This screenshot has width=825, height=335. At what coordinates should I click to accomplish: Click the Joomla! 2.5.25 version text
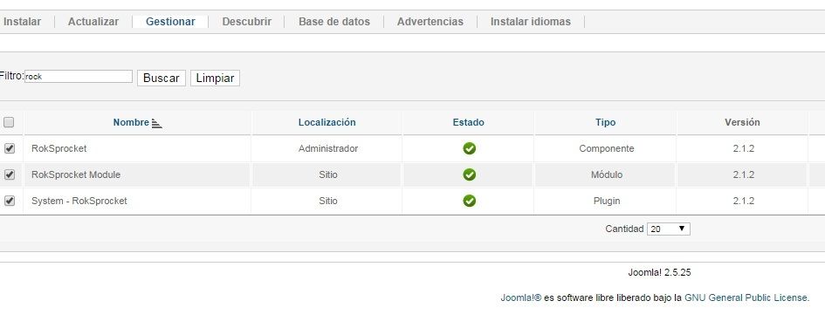pos(659,272)
